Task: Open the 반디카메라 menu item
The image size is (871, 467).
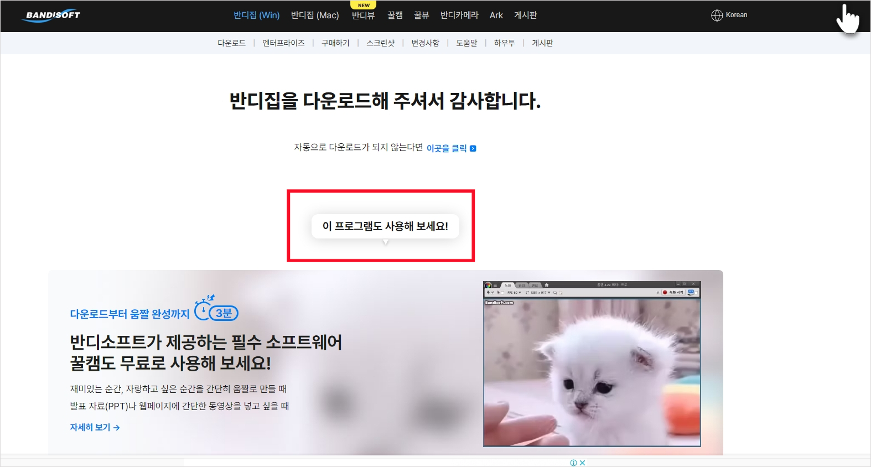Action: pos(459,15)
